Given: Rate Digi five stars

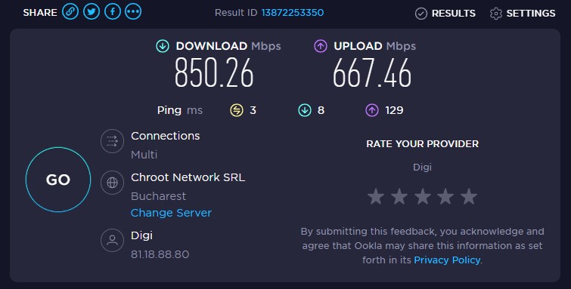Looking at the screenshot, I should point(469,196).
